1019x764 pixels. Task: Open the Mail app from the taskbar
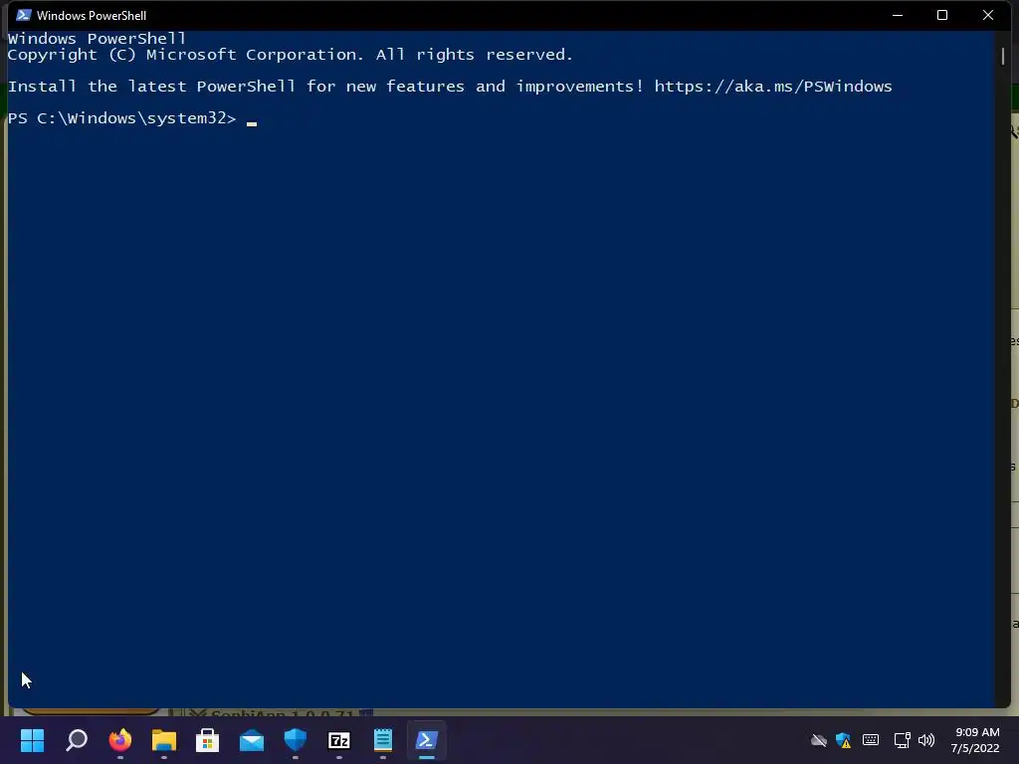(x=252, y=740)
